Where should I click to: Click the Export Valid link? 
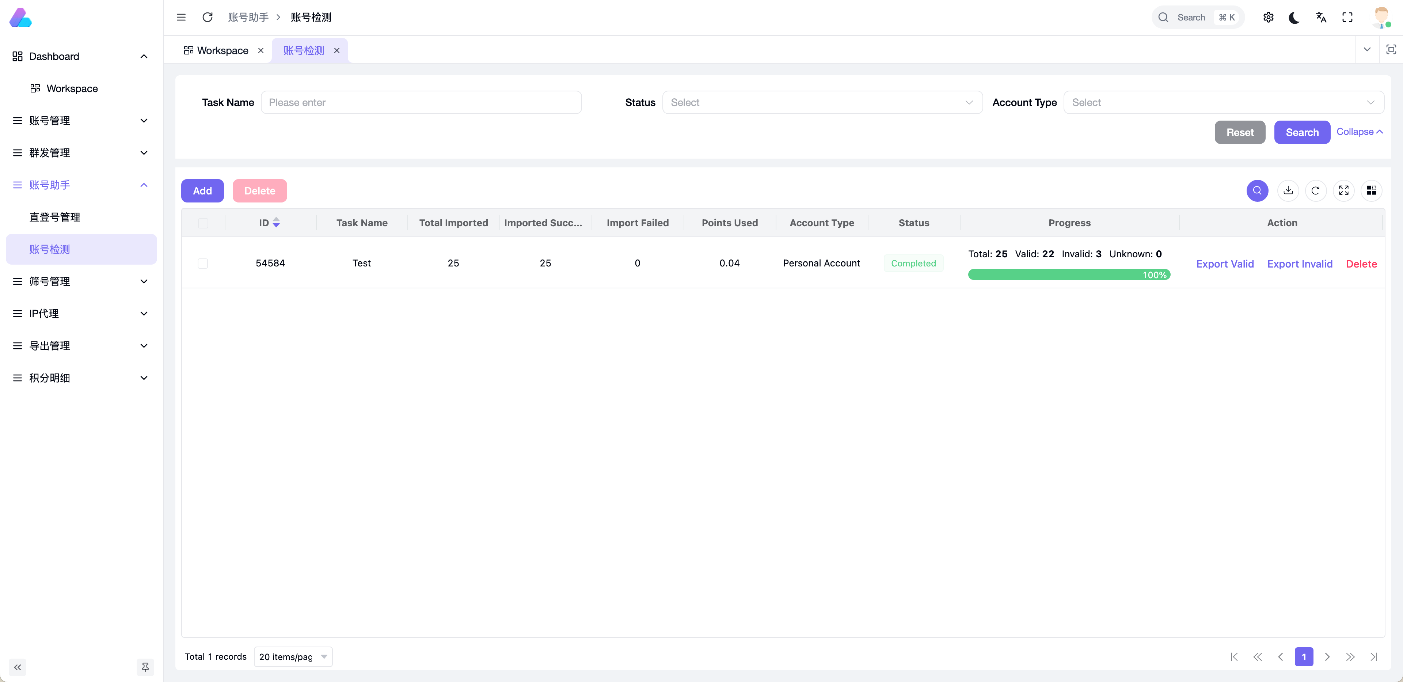(x=1225, y=264)
